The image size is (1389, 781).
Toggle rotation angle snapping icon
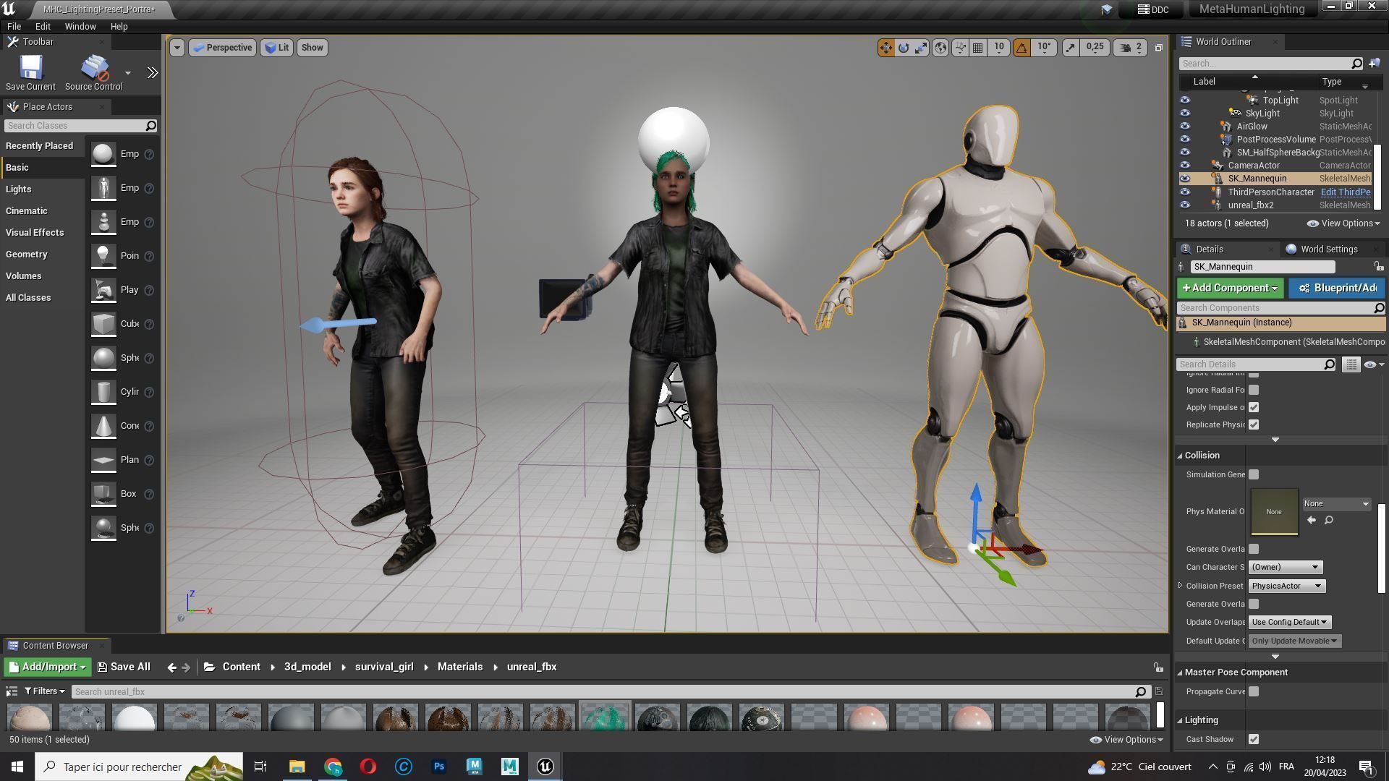(1021, 48)
